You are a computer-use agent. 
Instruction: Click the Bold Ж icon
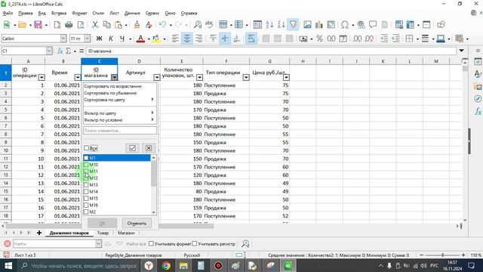tap(99, 39)
